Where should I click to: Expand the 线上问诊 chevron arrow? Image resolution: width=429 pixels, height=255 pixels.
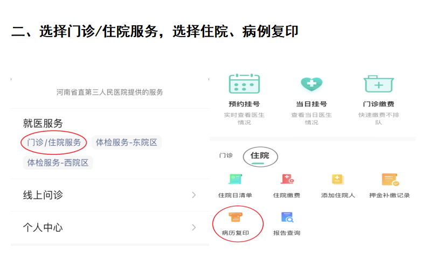click(194, 195)
